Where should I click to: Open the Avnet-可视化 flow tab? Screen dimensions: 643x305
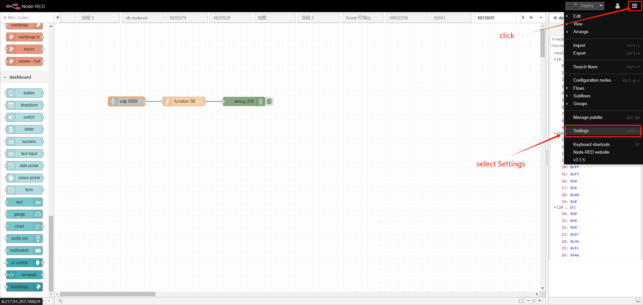(363, 18)
